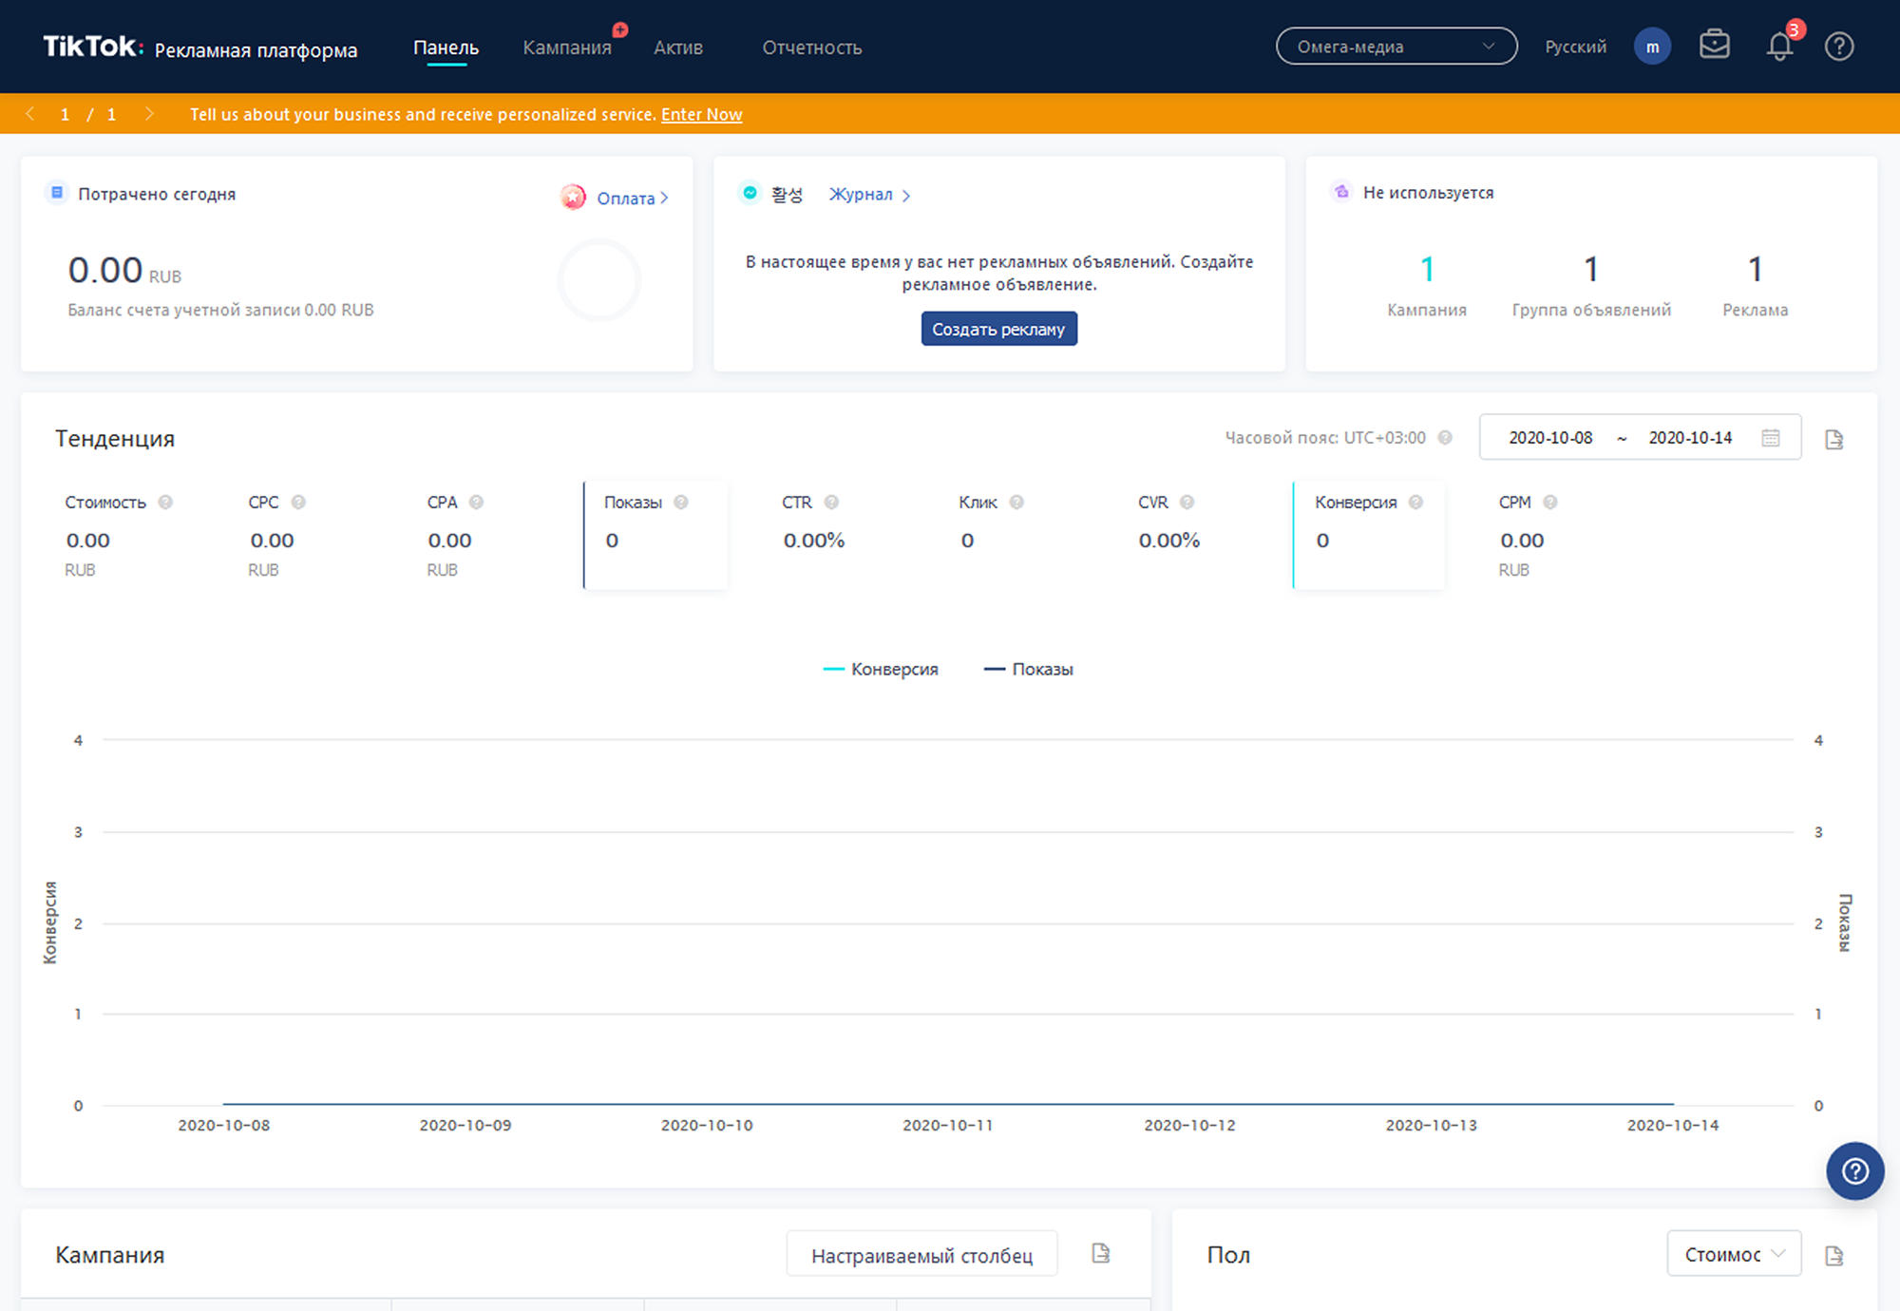Export the Пол panel data icon
The width and height of the screenshot is (1900, 1311).
(x=1833, y=1256)
